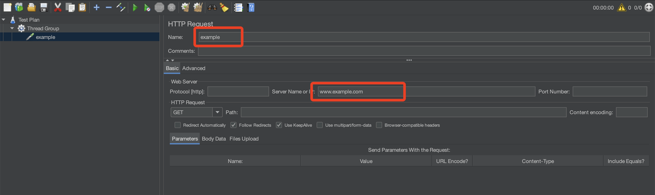Open the Parameters tab
The image size is (655, 195).
tap(185, 139)
